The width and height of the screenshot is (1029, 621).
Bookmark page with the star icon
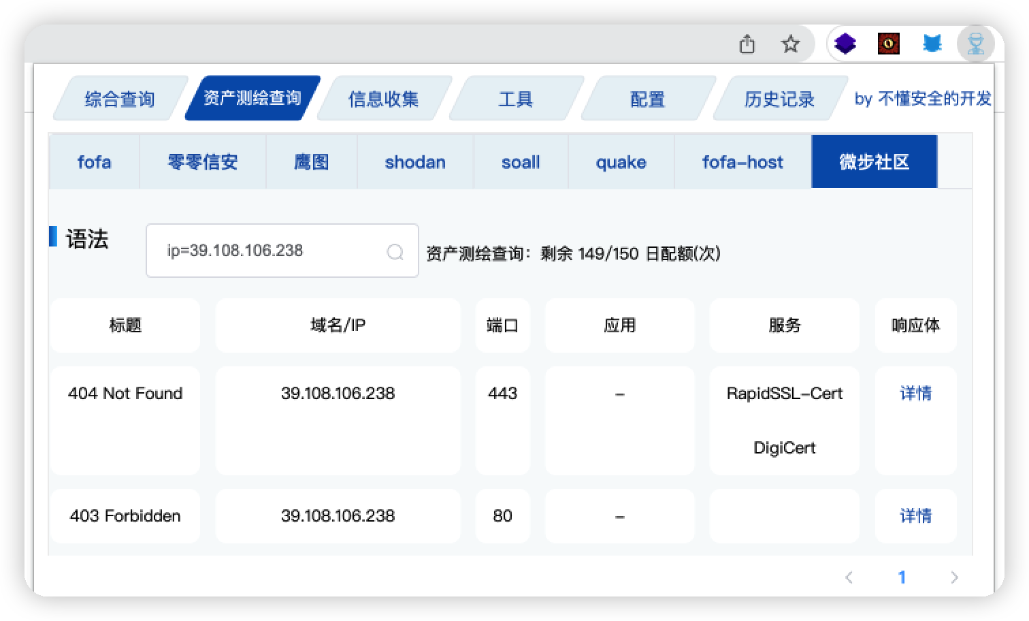(790, 44)
